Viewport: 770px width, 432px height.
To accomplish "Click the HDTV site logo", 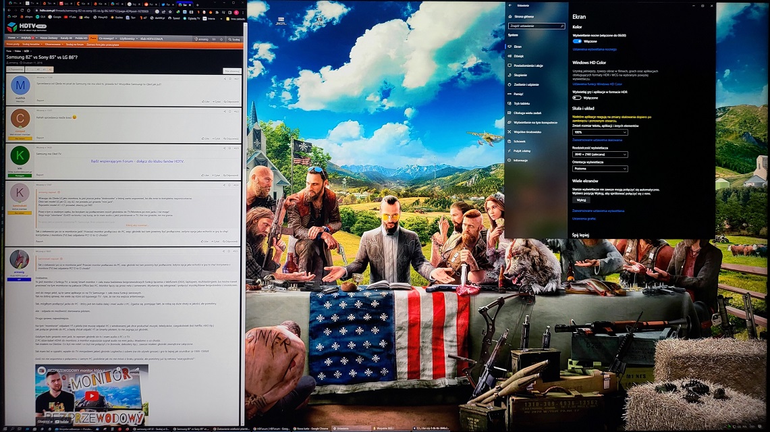I will 26,27.
